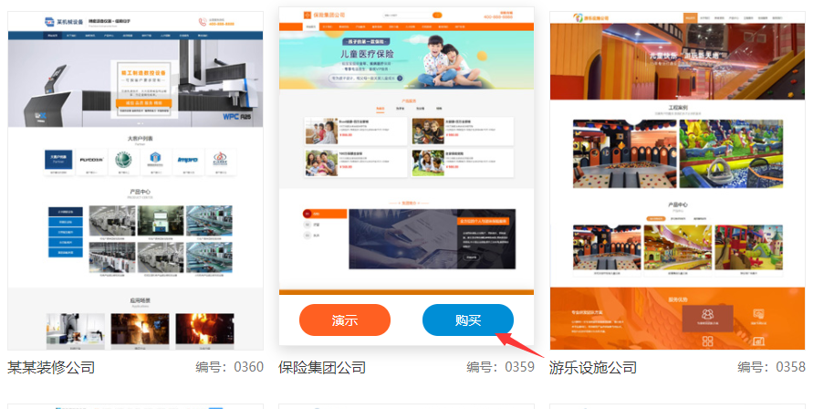Click the phone number icon in the machinery preview header

(x=202, y=21)
